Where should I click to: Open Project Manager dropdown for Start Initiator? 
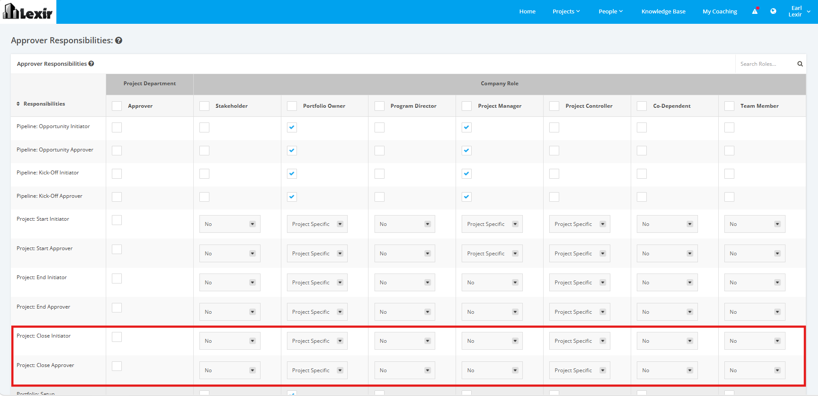(x=492, y=224)
